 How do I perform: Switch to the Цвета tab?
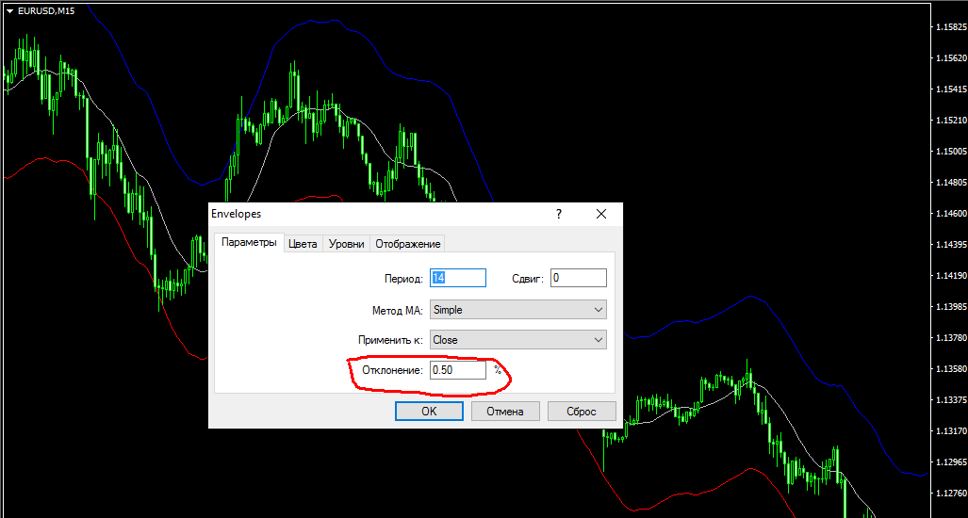304,244
